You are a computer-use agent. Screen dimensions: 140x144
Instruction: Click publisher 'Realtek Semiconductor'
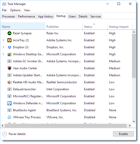tap(62, 82)
